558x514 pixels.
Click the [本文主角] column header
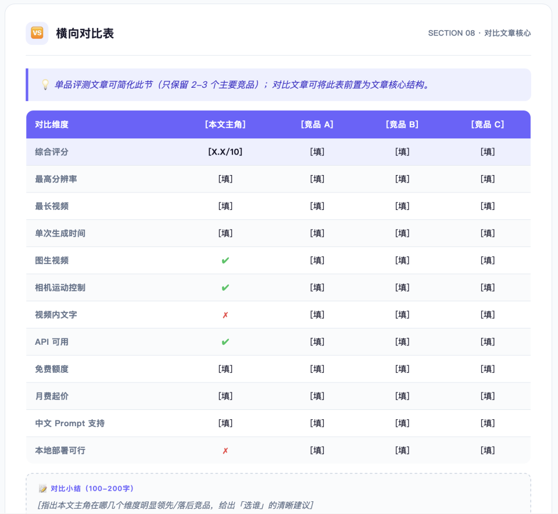[x=226, y=124]
